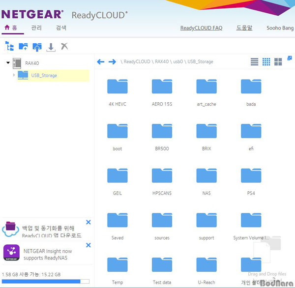
Task: Switch to small grid view
Action: coord(266,62)
